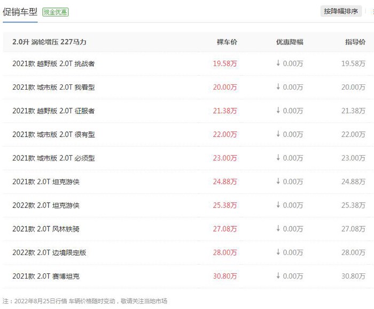Screen dimensions: 374x309
Task: Click the down-arrow discount icon in 挑战者 row
Action: point(278,63)
